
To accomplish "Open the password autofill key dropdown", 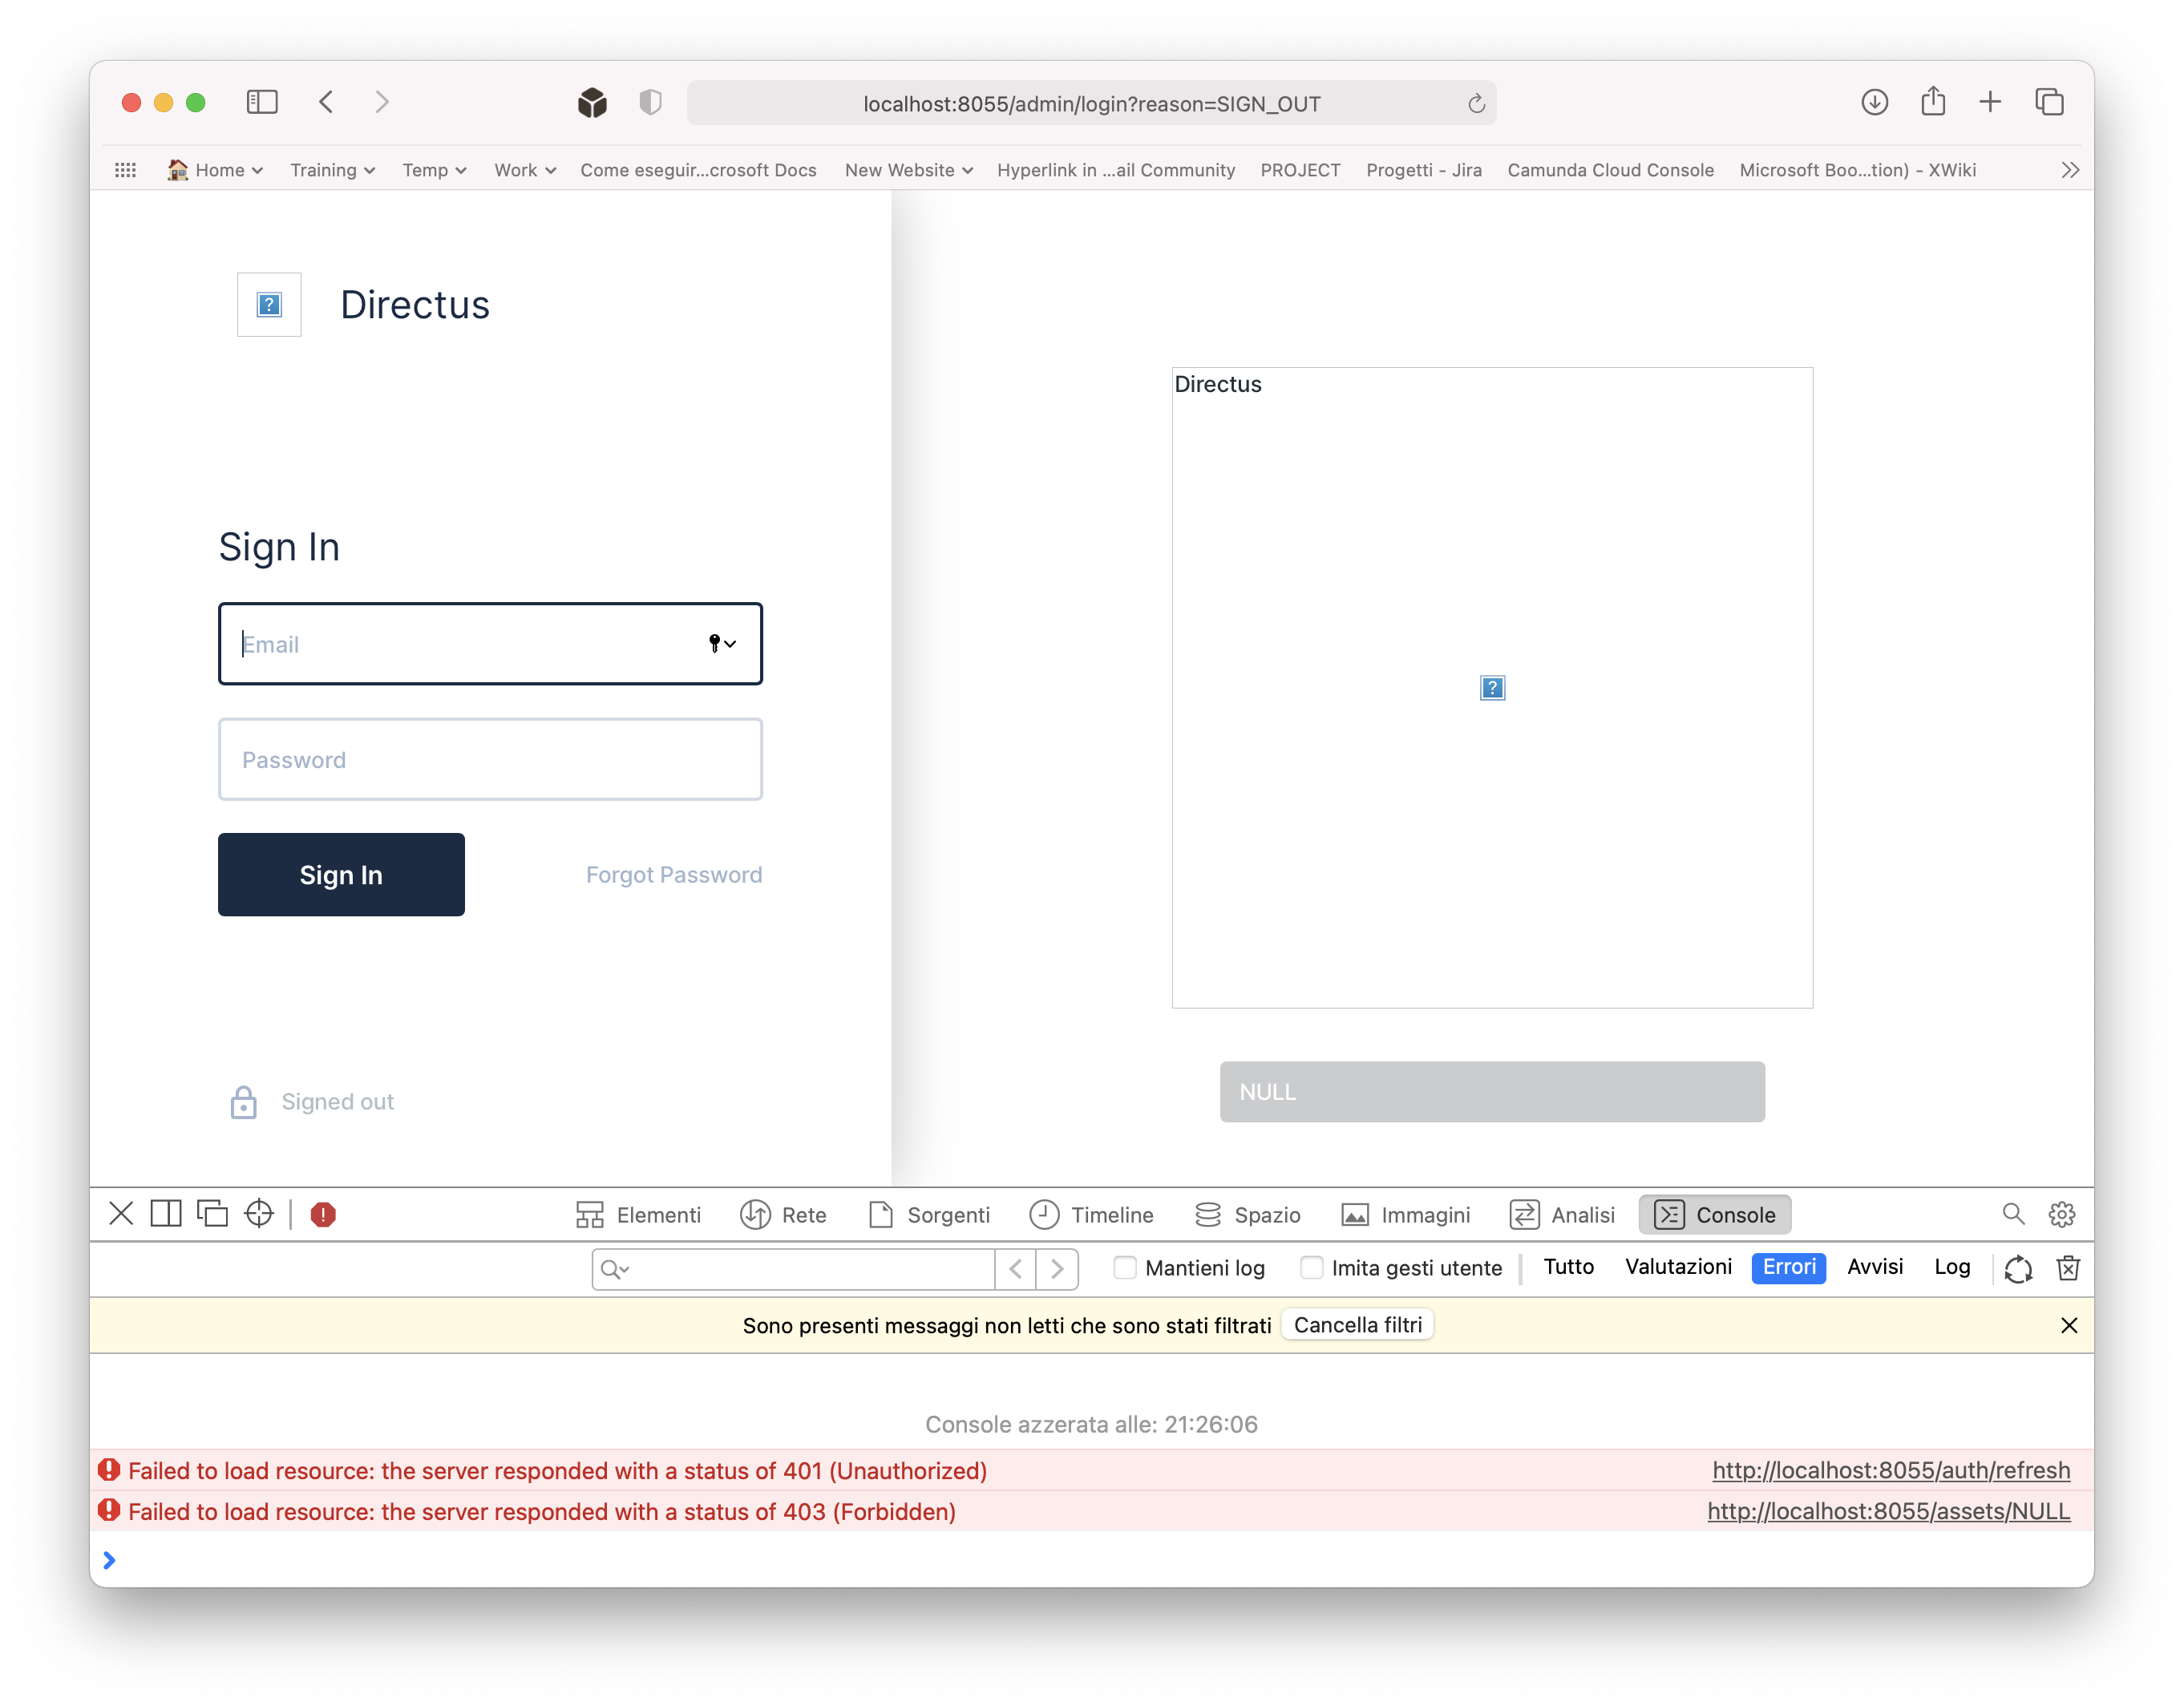I will click(722, 643).
